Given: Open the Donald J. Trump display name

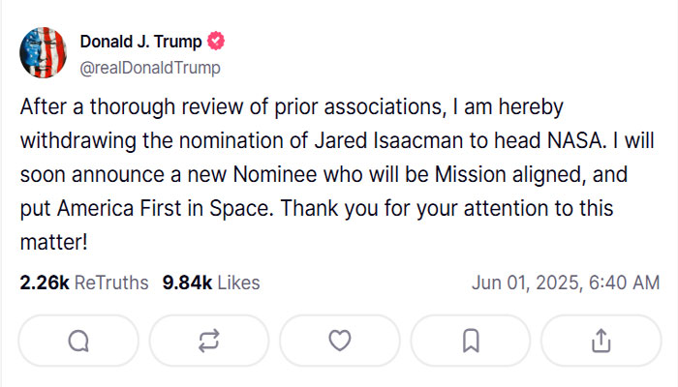Looking at the screenshot, I should [x=141, y=42].
